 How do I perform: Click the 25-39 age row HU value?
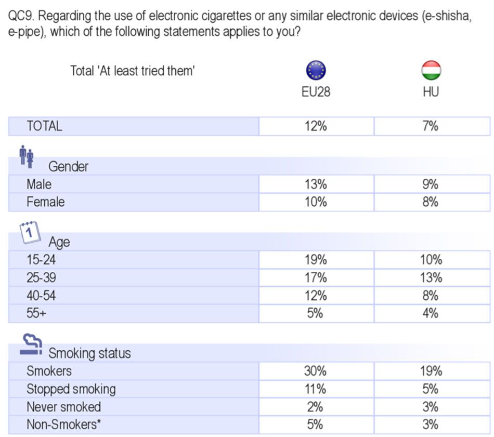pyautogui.click(x=431, y=277)
